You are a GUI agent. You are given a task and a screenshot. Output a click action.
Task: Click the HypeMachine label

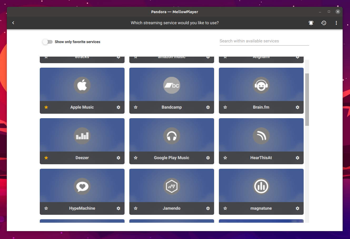coord(82,208)
